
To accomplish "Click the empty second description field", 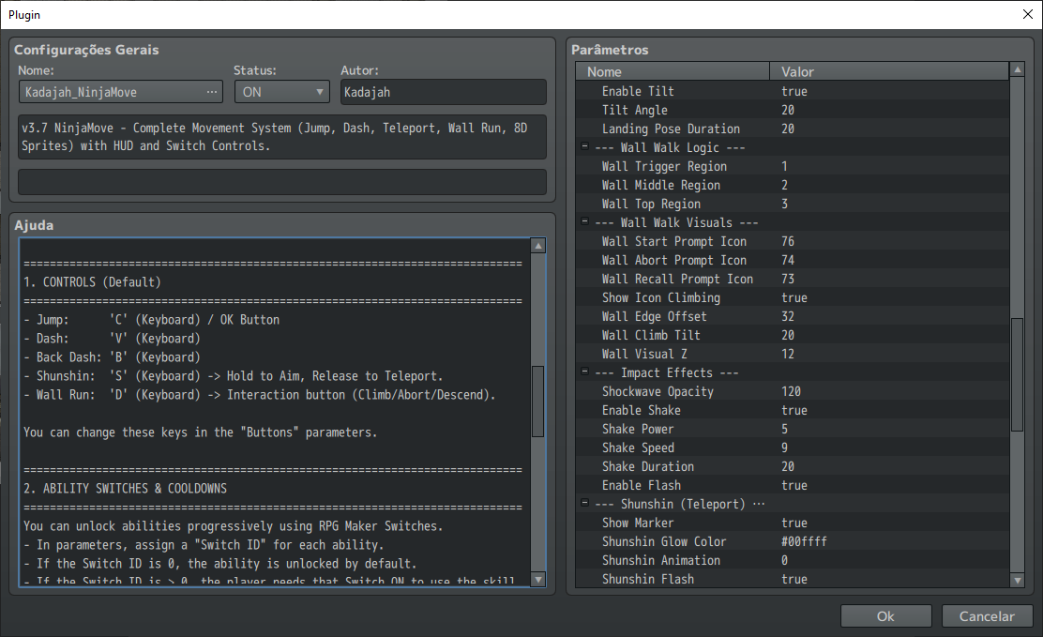I will (x=282, y=182).
